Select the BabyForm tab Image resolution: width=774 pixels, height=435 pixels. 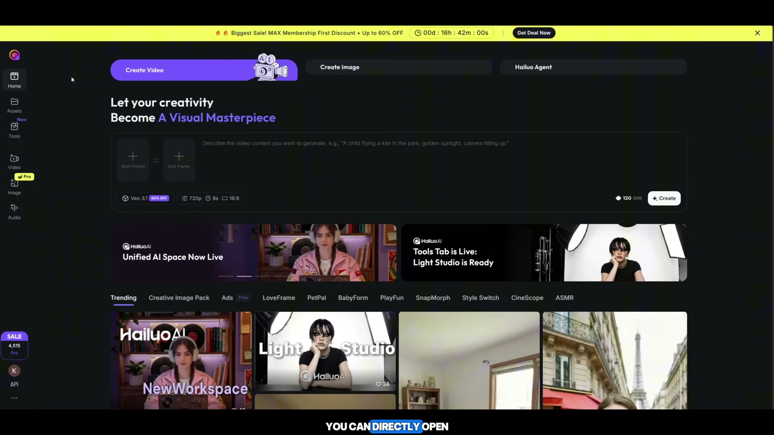point(353,298)
